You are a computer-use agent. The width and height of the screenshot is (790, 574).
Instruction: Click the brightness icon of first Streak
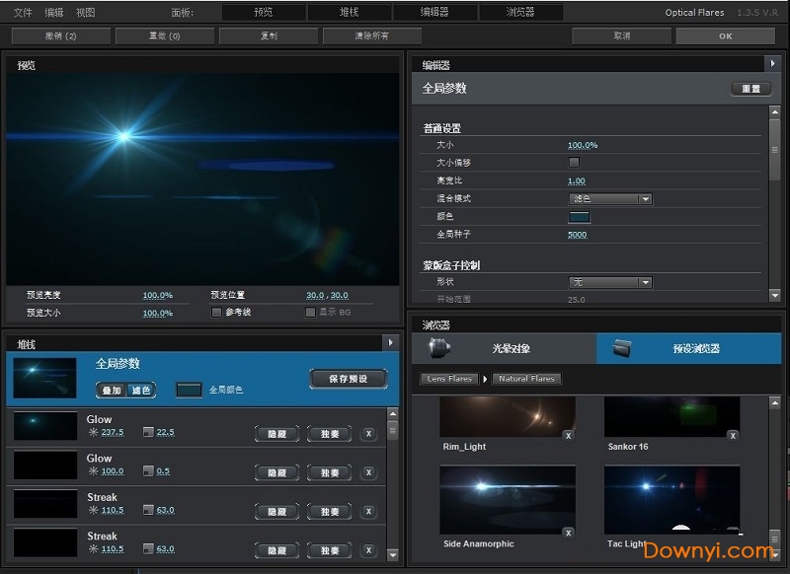coord(94,510)
